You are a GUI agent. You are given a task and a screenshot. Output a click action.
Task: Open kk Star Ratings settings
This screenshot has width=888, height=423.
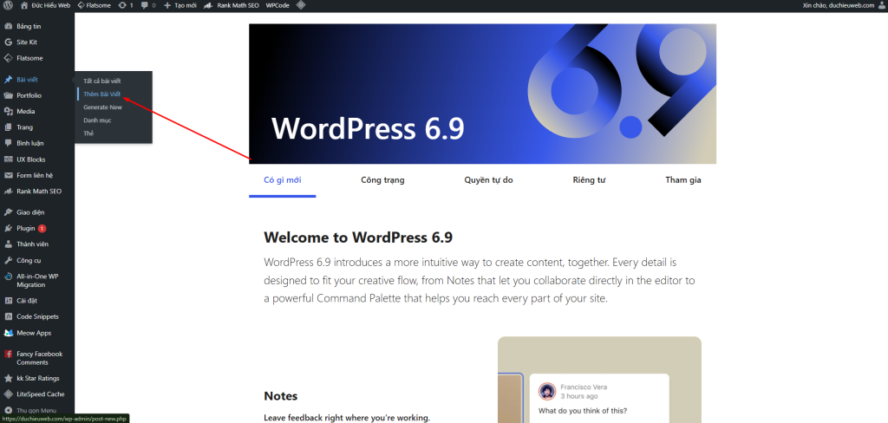(x=36, y=378)
